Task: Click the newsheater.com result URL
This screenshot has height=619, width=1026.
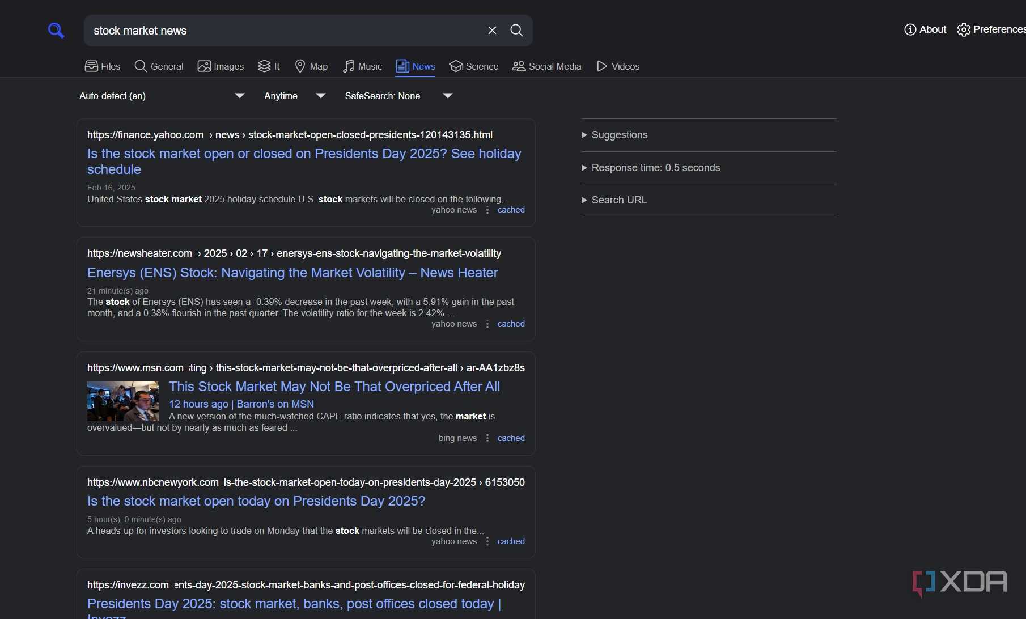Action: coord(294,253)
